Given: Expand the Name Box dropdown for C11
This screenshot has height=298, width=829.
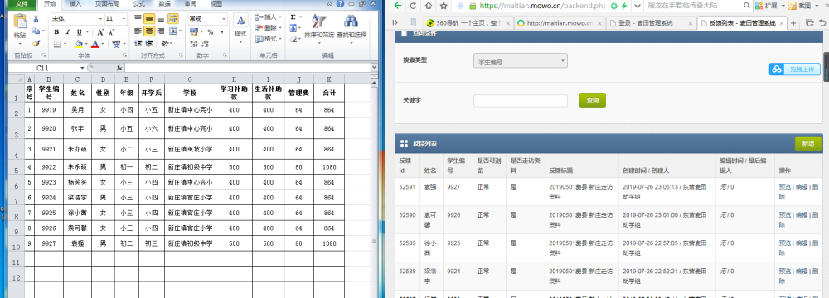Looking at the screenshot, I should click(x=82, y=68).
